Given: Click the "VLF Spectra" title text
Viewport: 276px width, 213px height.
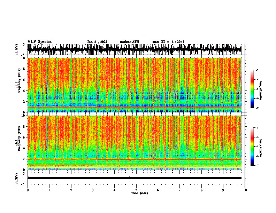Looking at the screenshot, I should point(39,42).
